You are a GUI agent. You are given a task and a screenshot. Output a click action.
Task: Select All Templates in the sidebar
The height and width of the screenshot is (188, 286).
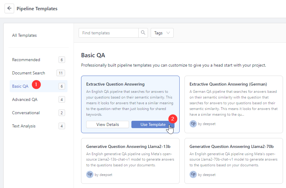click(24, 35)
